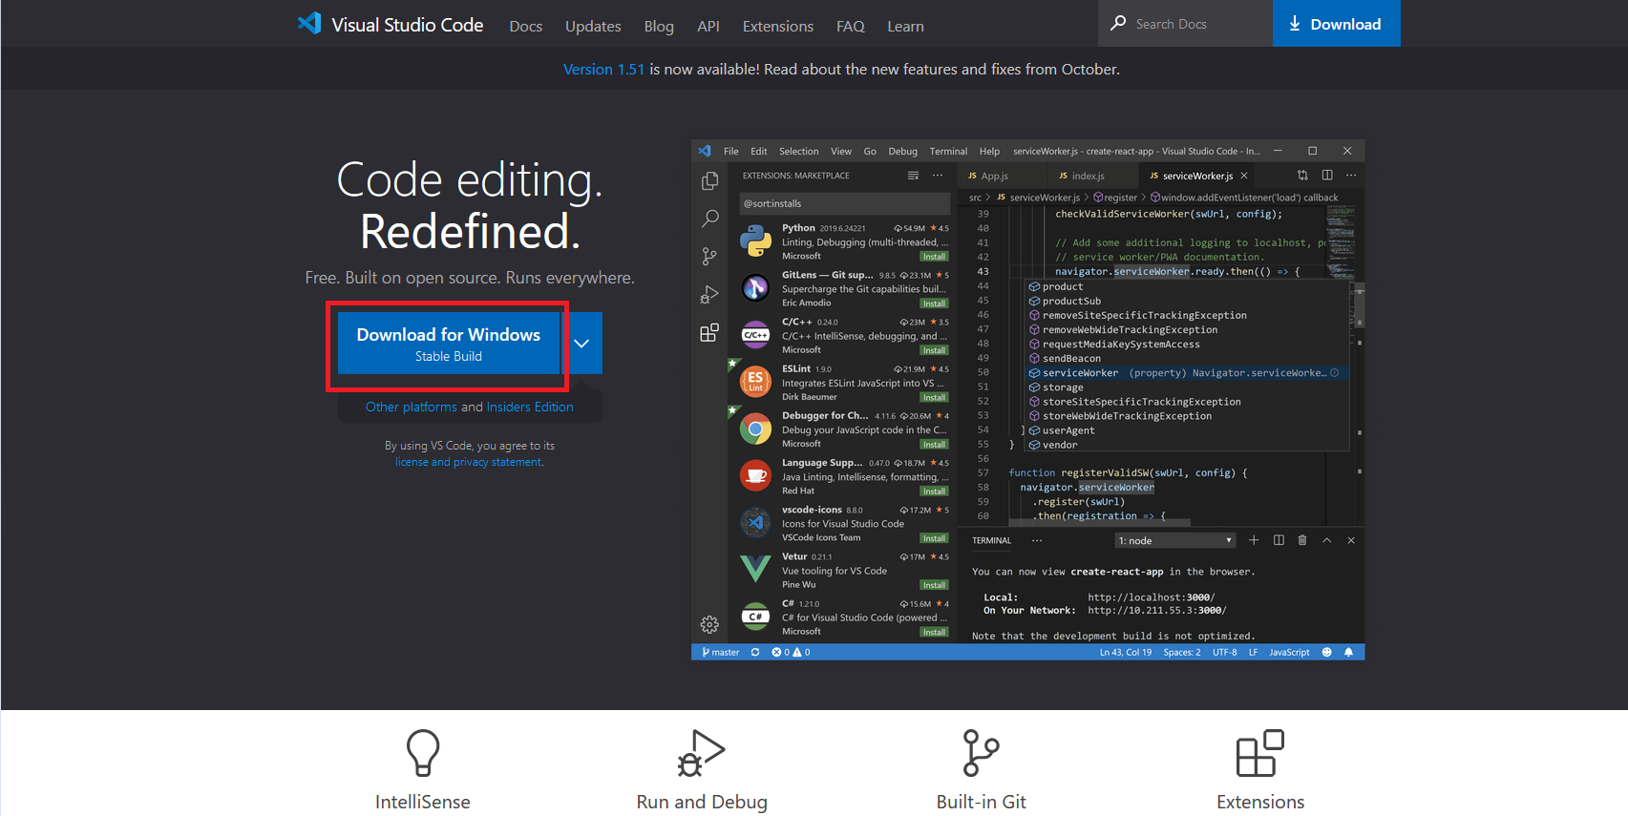Click the Extensions icon in activity bar
1628x816 pixels.
[x=709, y=332]
